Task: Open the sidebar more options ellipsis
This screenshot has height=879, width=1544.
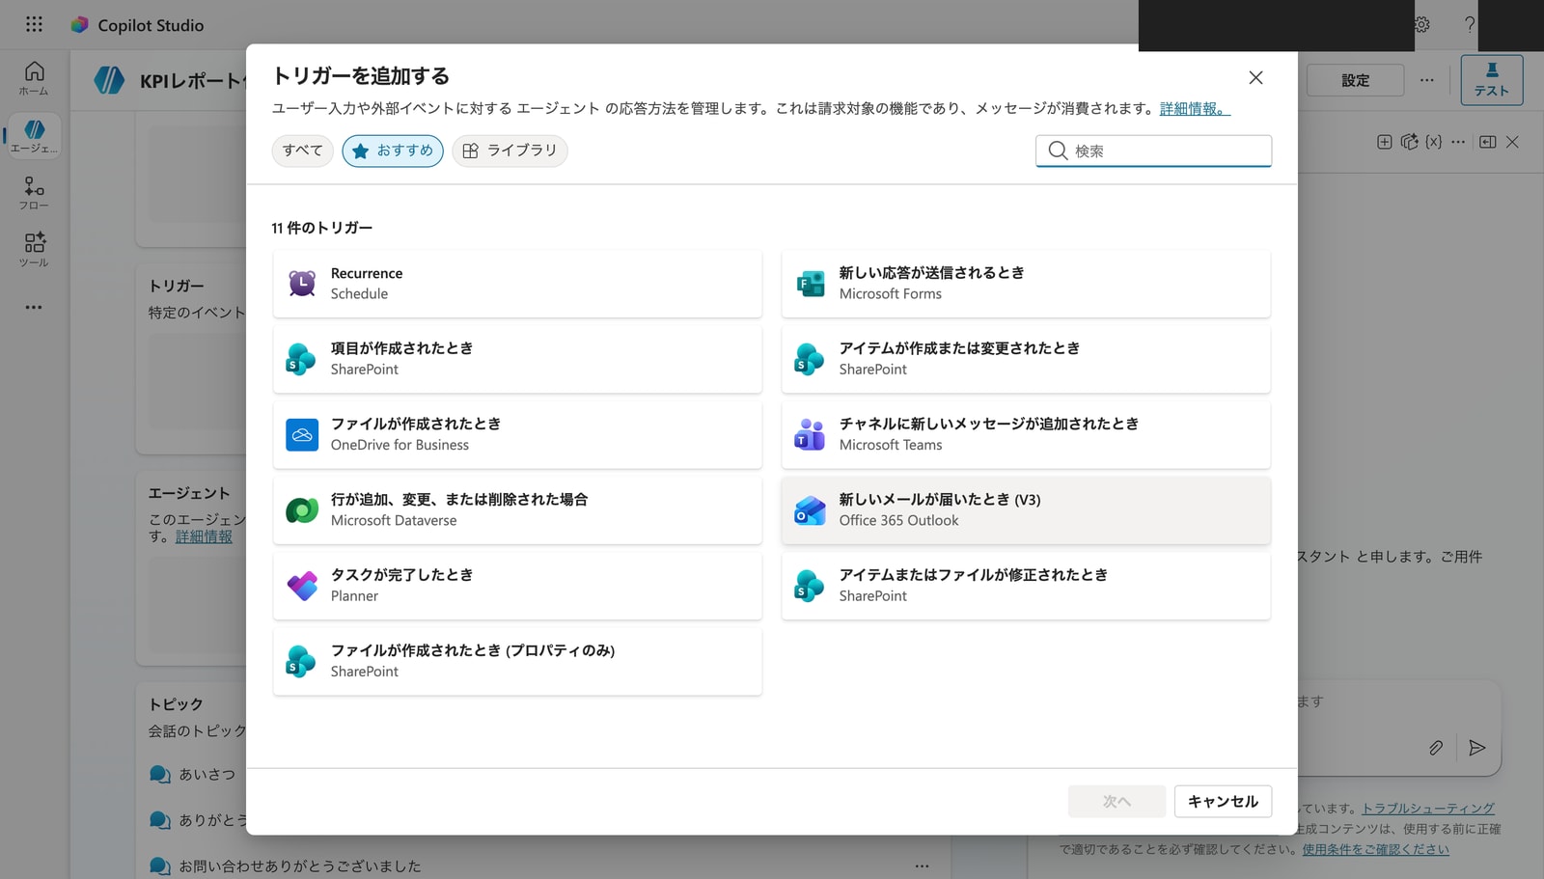Action: (34, 307)
